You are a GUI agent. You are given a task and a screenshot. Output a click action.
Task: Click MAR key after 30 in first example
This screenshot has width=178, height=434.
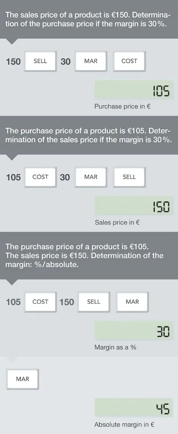pyautogui.click(x=91, y=61)
